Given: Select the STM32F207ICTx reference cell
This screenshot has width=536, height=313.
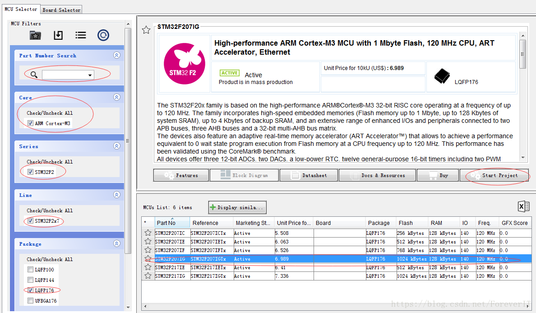Looking at the screenshot, I should pos(212,233).
